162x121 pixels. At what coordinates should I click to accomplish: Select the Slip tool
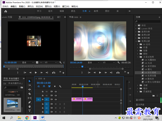point(30,98)
